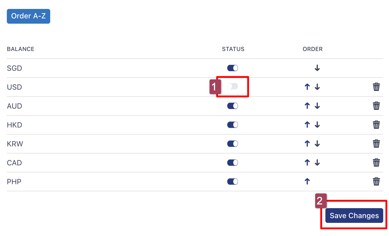The width and height of the screenshot is (389, 236).
Task: Delete the CAD balance row
Action: pos(376,163)
